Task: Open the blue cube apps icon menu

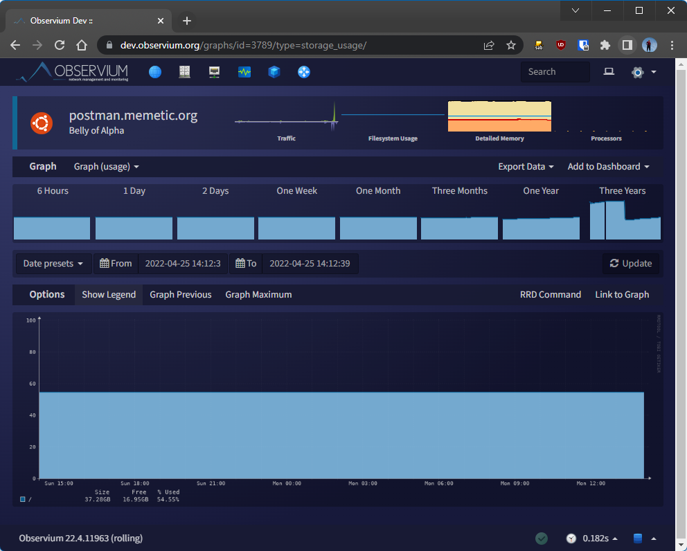Action: pyautogui.click(x=274, y=72)
